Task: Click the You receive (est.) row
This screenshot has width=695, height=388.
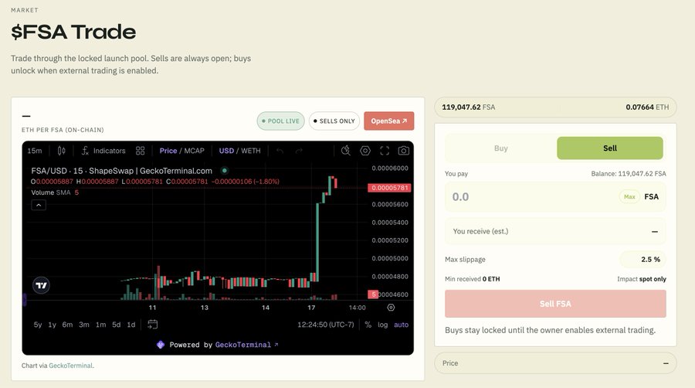Action: pos(555,231)
